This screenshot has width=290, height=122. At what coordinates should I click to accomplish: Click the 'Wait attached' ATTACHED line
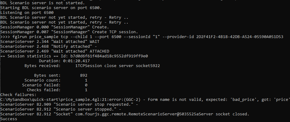pyautogui.click(x=54, y=51)
